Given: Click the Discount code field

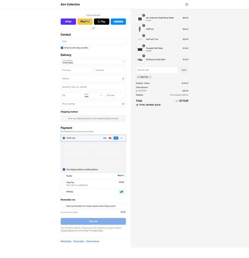Looking at the screenshot, I should [x=157, y=70].
